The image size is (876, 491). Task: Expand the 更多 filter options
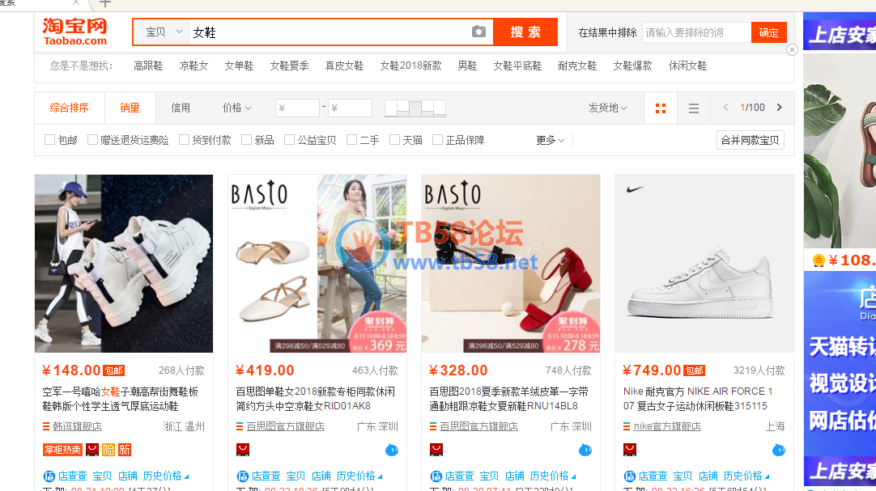[x=550, y=140]
